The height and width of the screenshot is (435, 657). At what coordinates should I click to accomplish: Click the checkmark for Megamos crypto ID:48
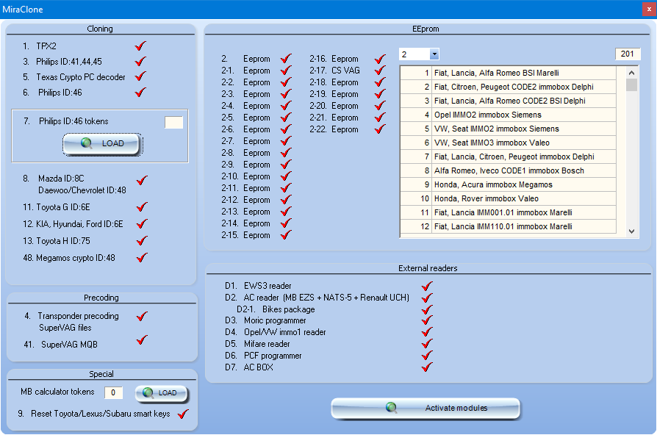143,257
